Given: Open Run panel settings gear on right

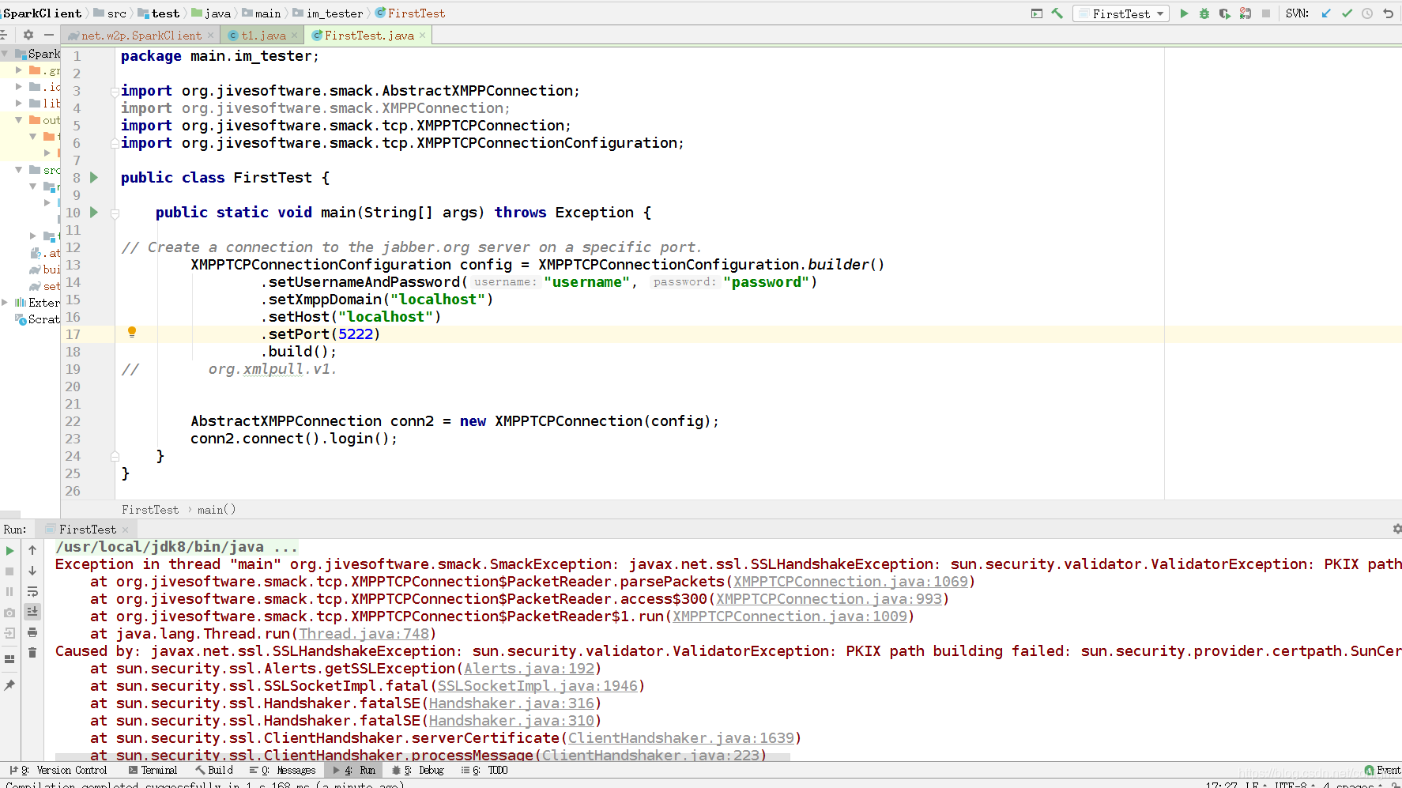Looking at the screenshot, I should point(1396,529).
